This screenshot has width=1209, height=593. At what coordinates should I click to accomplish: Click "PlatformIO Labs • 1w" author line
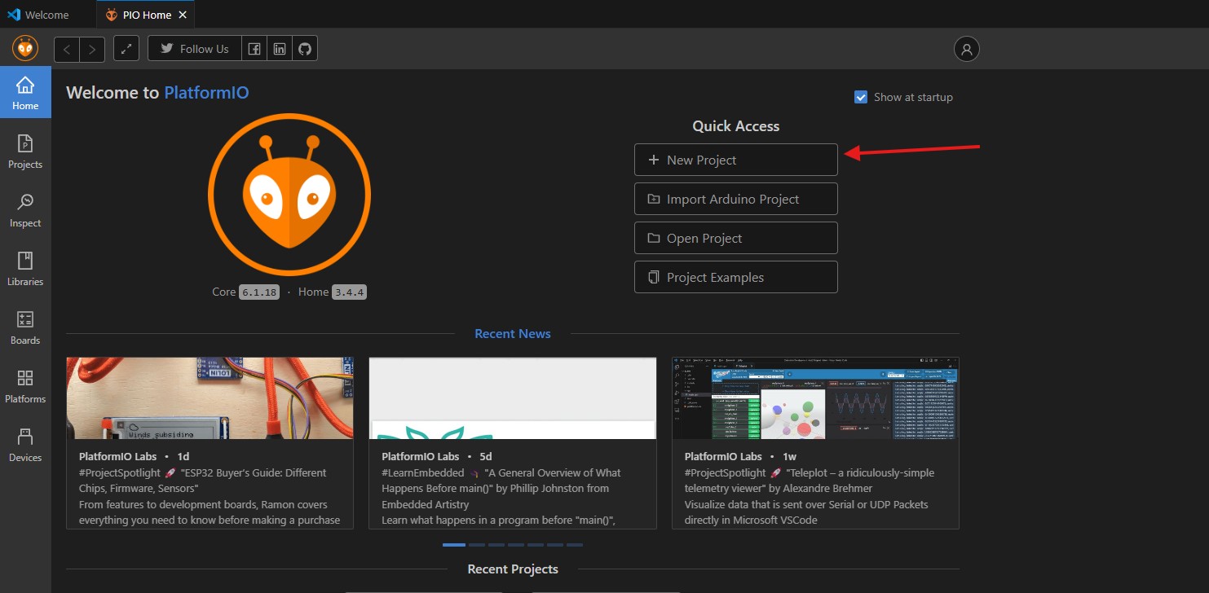click(740, 456)
